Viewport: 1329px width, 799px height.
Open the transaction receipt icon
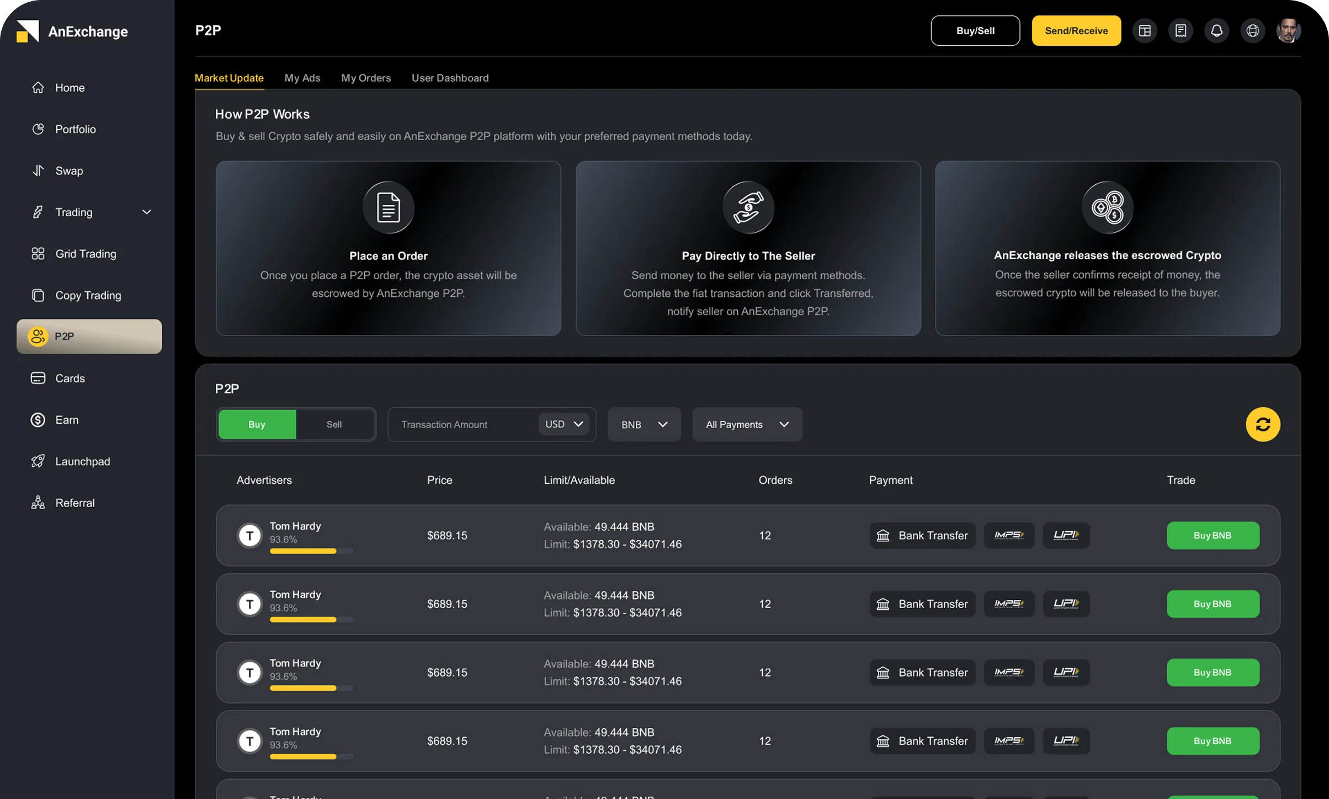coord(1181,30)
